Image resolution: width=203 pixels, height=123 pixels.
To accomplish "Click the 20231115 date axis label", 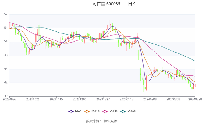I will click(56, 99).
